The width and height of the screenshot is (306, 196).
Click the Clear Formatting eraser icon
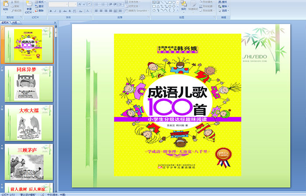click(90, 4)
